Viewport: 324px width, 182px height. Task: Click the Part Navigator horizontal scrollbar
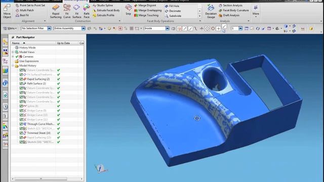[x=40, y=179]
